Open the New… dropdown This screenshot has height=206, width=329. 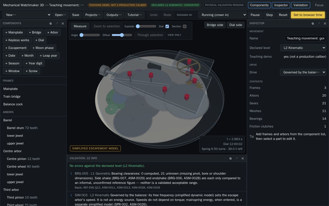(27, 15)
